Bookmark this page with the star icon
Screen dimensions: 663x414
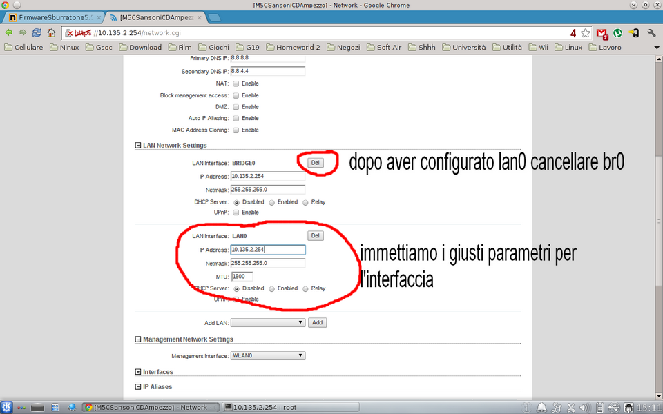586,32
